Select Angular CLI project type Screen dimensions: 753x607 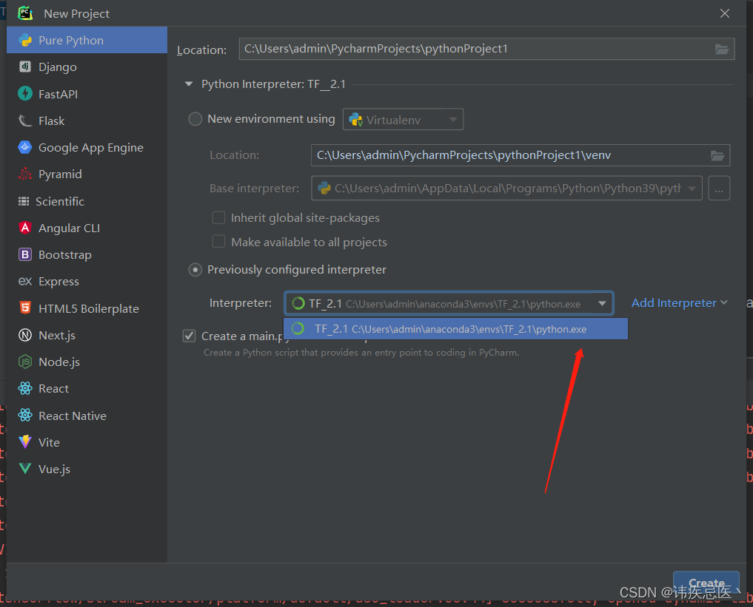[87, 228]
